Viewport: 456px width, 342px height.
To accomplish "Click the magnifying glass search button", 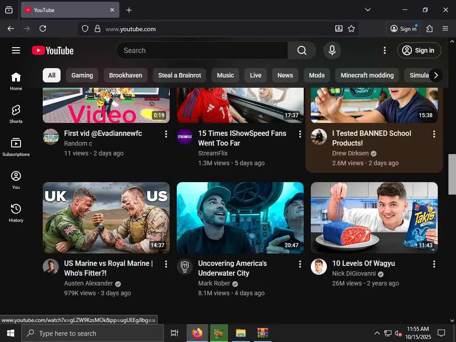I will tap(302, 50).
